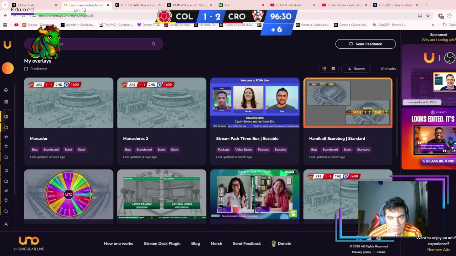Switch to Contenido del canal tab
The image size is (456, 256).
pyautogui.click(x=344, y=5)
